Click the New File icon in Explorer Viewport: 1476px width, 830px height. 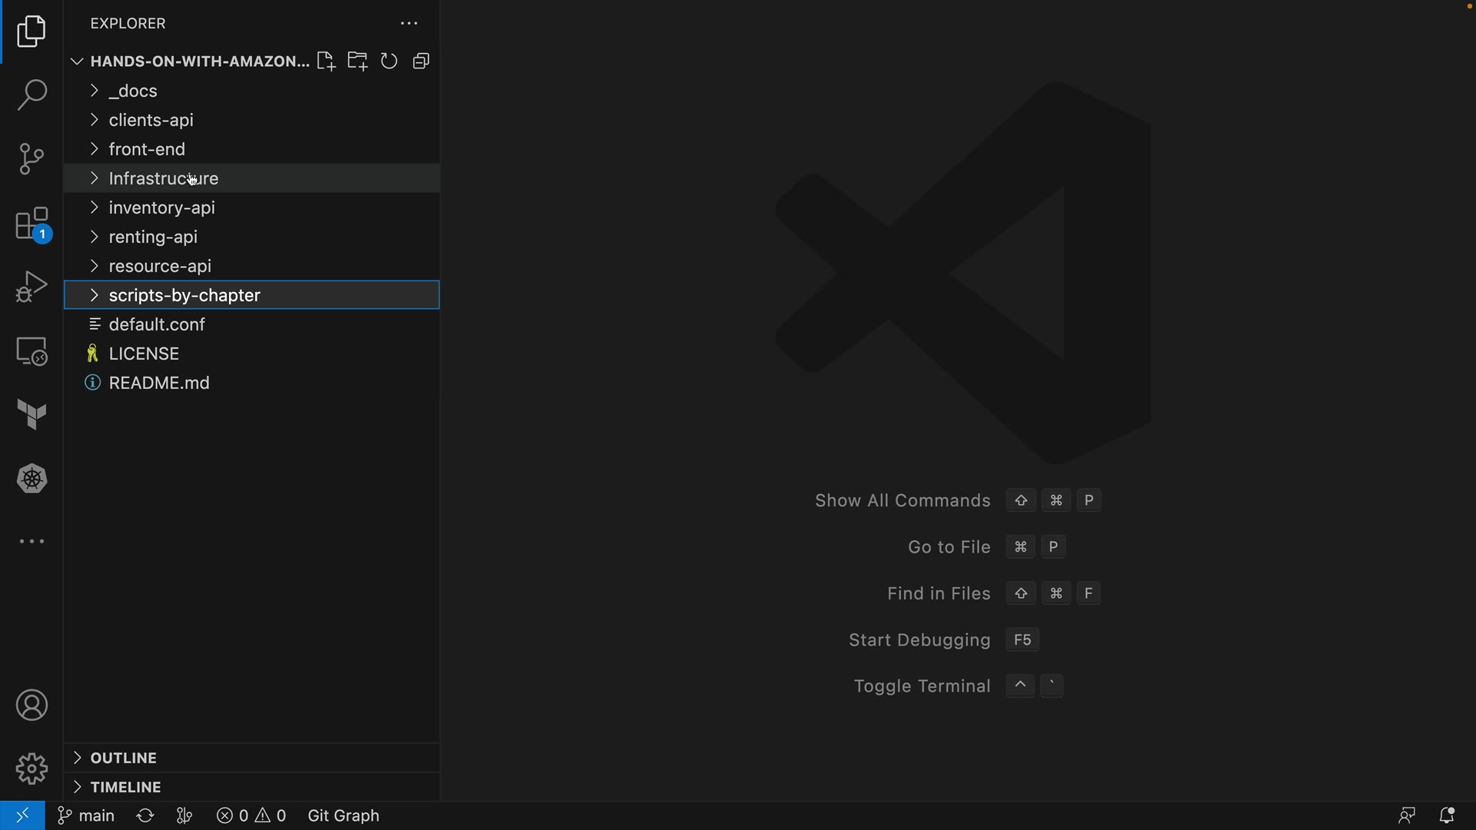tap(326, 61)
